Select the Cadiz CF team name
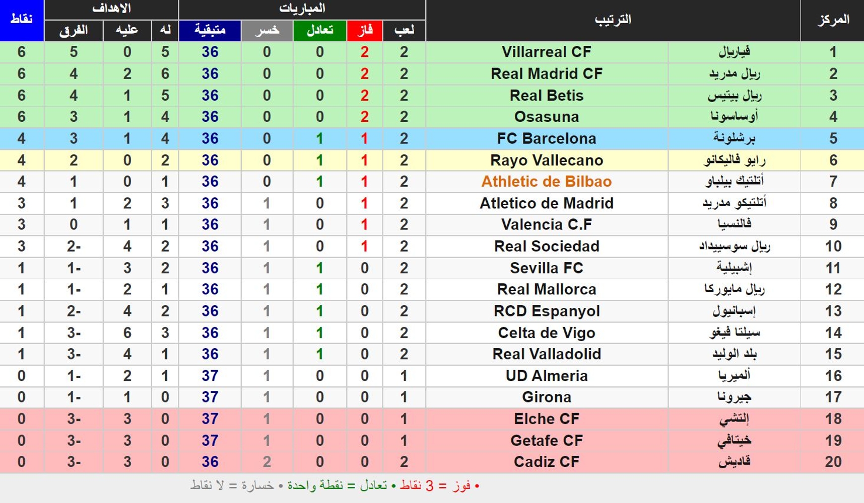 point(546,462)
